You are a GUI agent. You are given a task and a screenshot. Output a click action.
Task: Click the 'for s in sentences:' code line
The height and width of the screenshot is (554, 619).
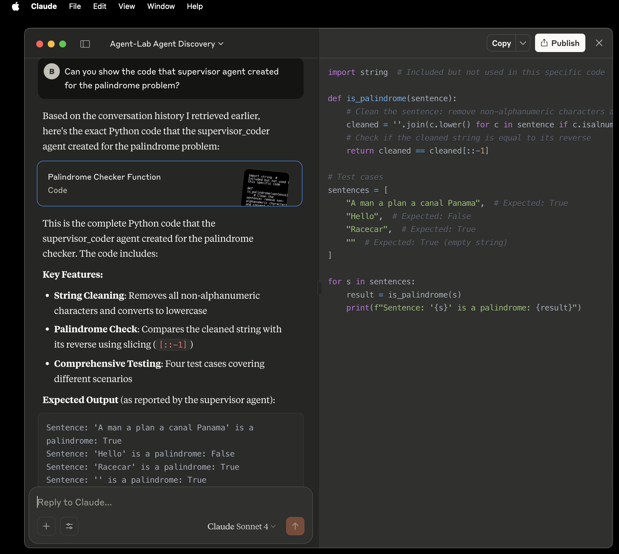point(371,282)
